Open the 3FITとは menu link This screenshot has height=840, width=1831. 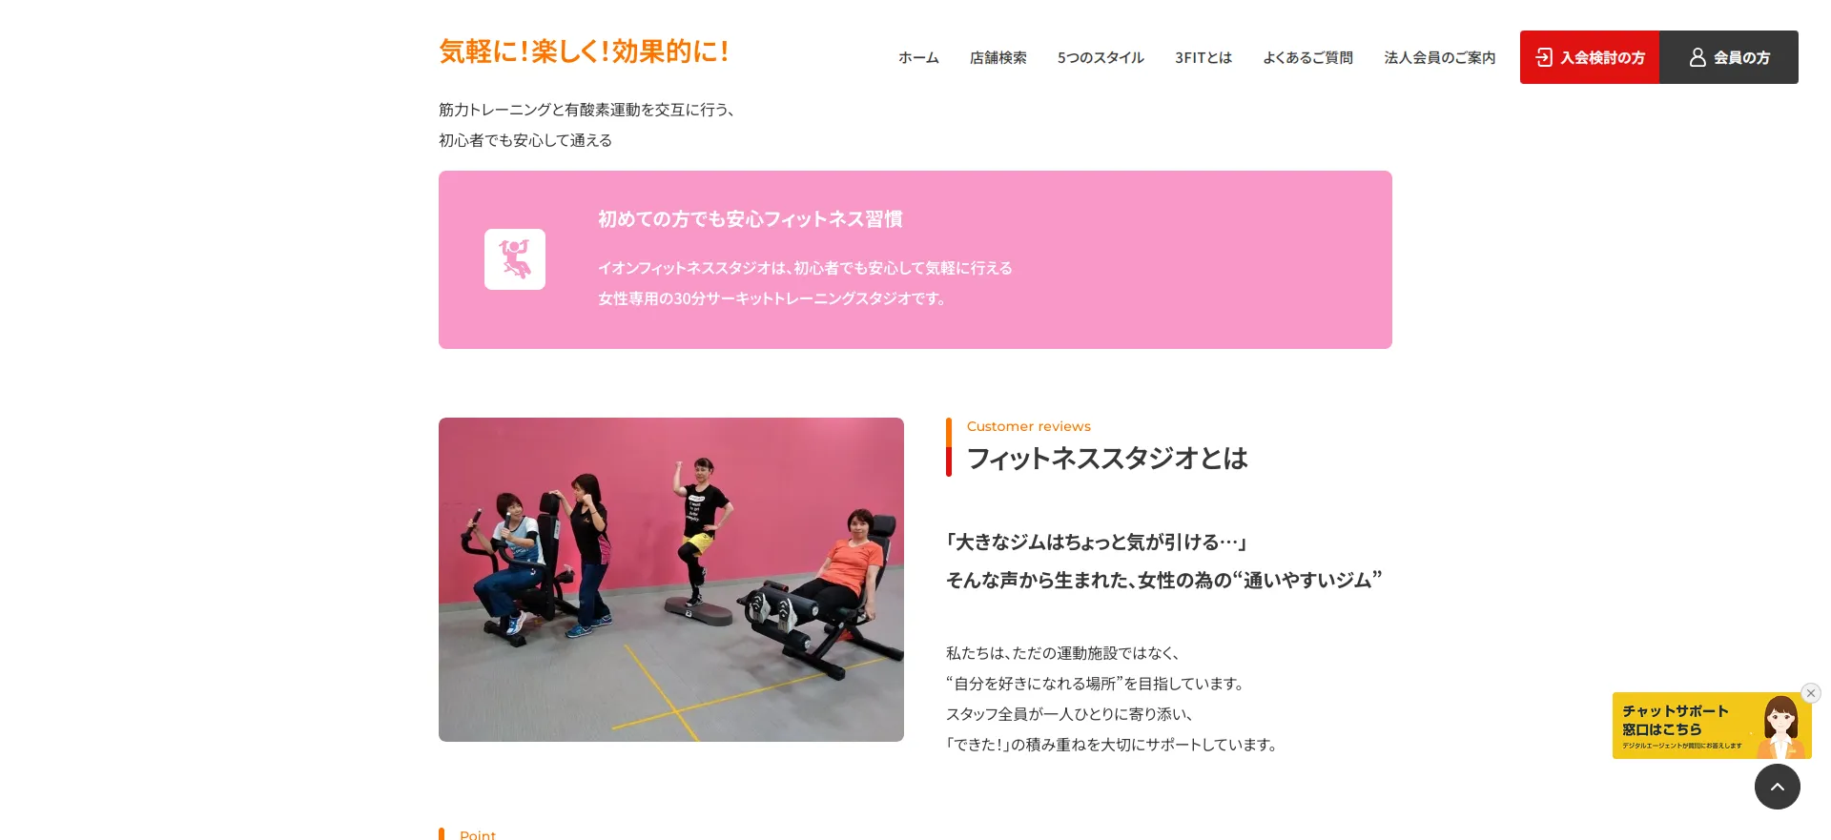[1204, 57]
